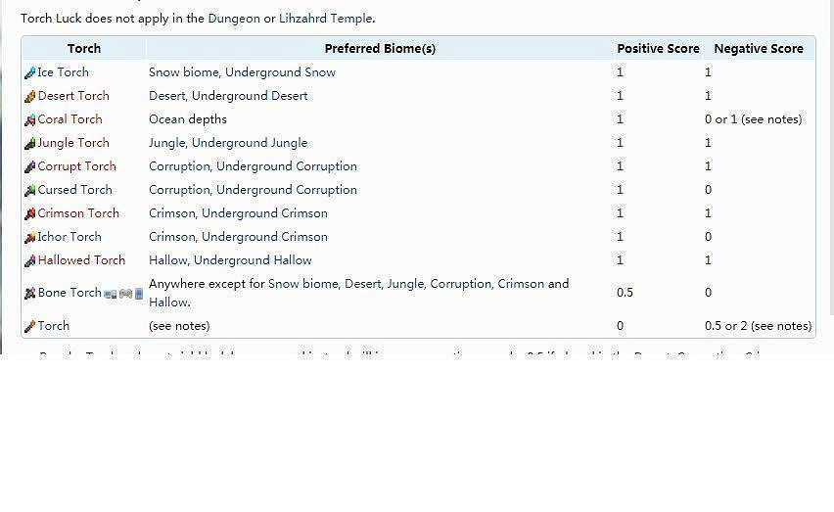Go to the Crimson Torch page
This screenshot has width=834, height=512.
(78, 213)
